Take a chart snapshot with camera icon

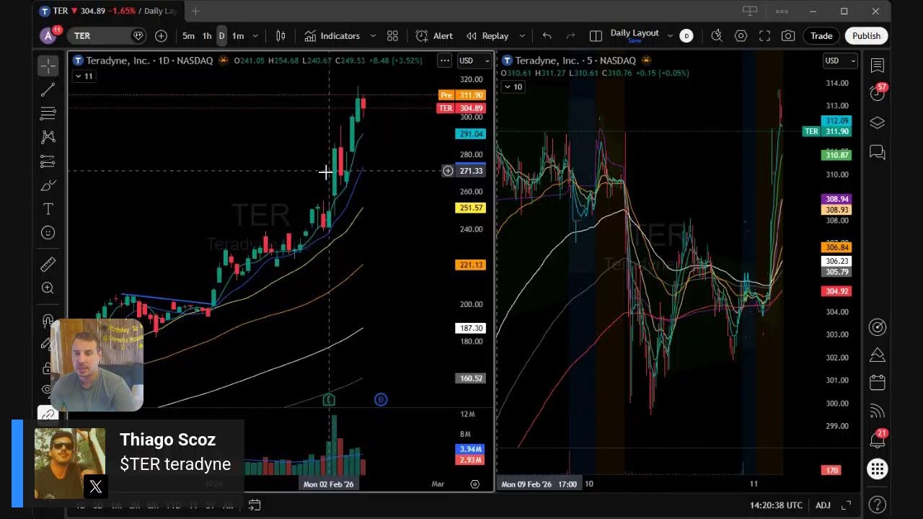click(x=788, y=36)
